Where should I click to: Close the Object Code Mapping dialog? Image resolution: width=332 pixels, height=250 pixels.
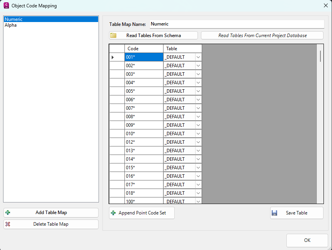(x=325, y=5)
